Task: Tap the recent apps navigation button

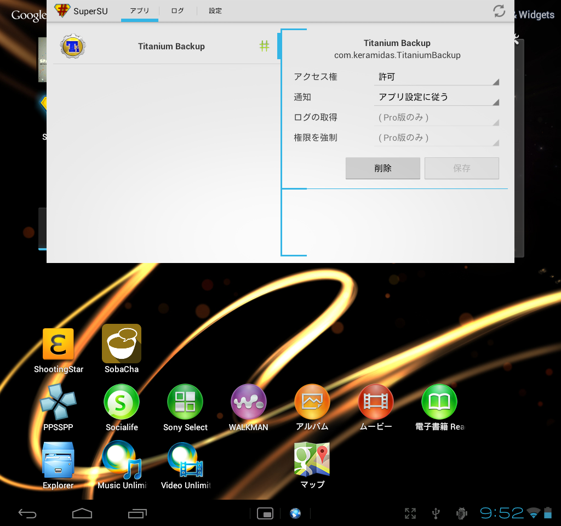Action: click(138, 513)
